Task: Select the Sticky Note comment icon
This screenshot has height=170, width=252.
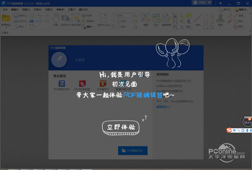Action: (x=189, y=16)
